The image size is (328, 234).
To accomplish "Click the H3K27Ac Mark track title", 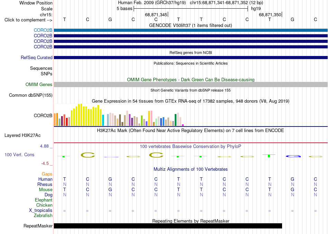I will (190, 131).
